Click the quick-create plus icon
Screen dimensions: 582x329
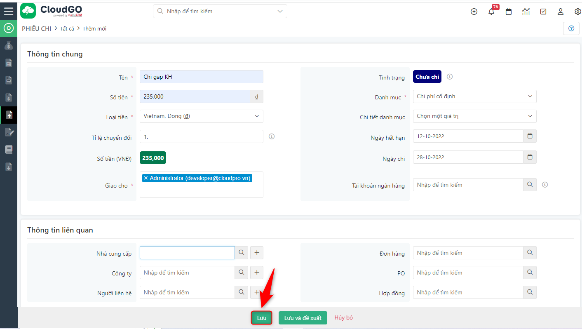pos(474,12)
